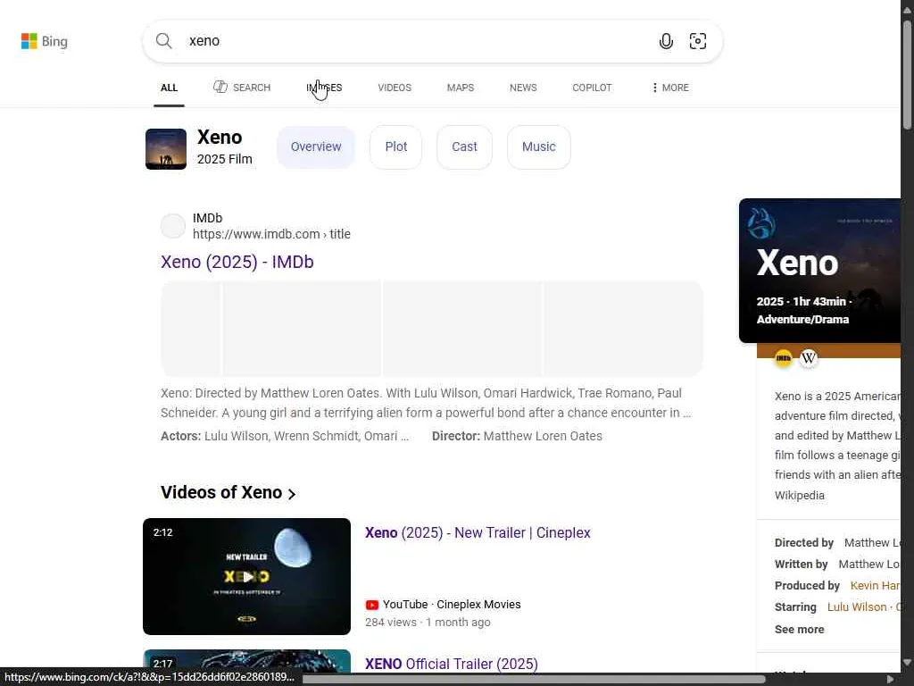Expand Videos of Xeno chevron heading

pyautogui.click(x=228, y=493)
